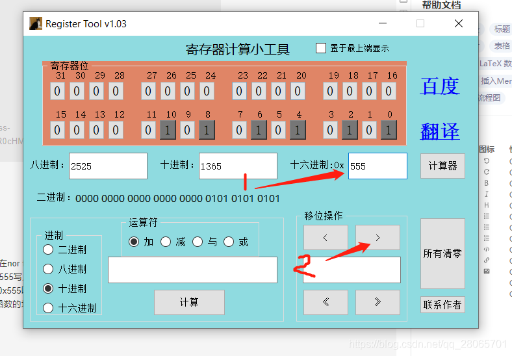Screen dimensions: 512x356
Task: Click the 十进制 decimal value field
Action: pos(238,166)
